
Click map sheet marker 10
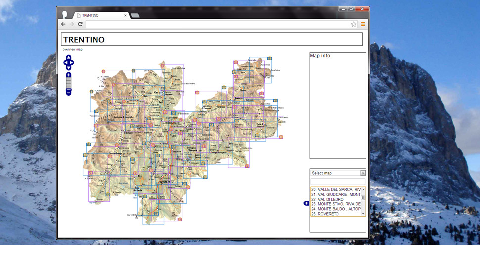96,111
